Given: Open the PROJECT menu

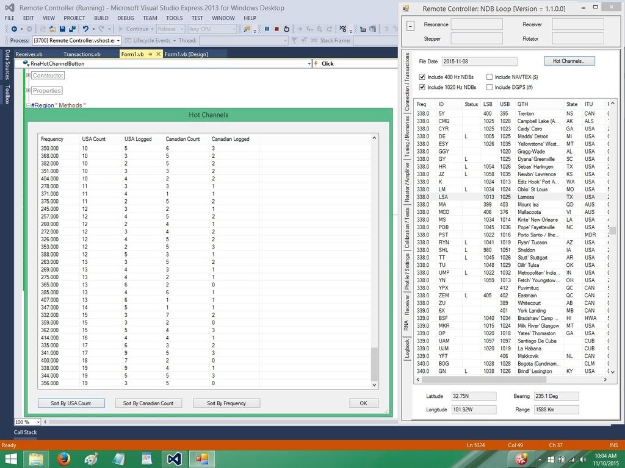Looking at the screenshot, I should pos(74,18).
